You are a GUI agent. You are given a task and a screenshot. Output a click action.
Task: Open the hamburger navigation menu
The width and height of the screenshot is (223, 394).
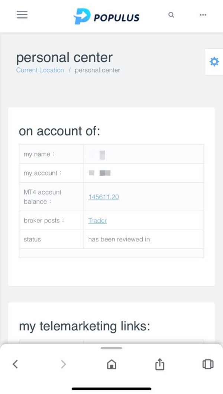click(22, 15)
